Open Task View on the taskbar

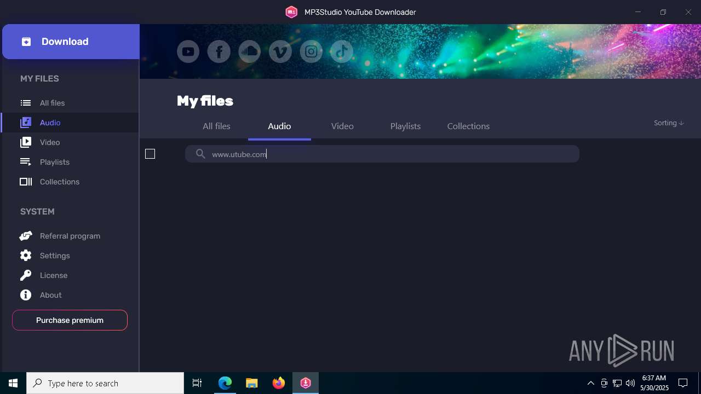pyautogui.click(x=197, y=383)
